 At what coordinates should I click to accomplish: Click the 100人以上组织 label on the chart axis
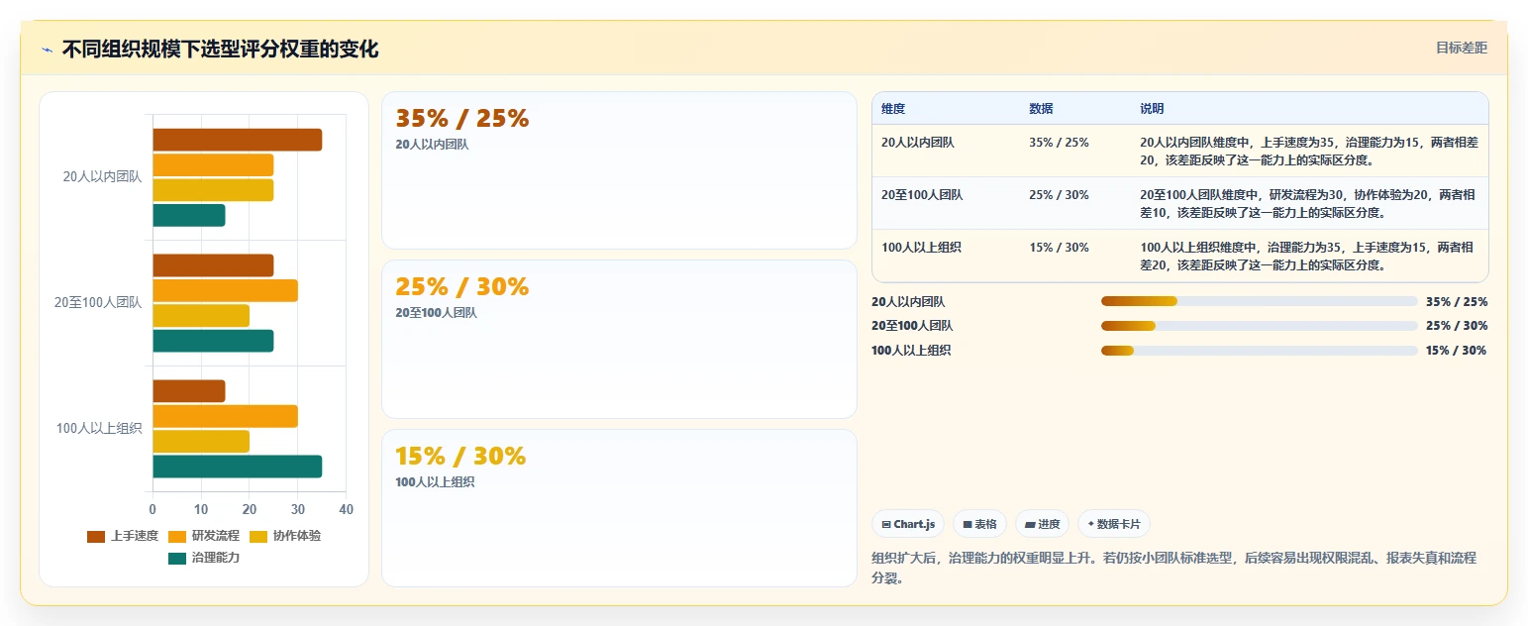tap(99, 429)
